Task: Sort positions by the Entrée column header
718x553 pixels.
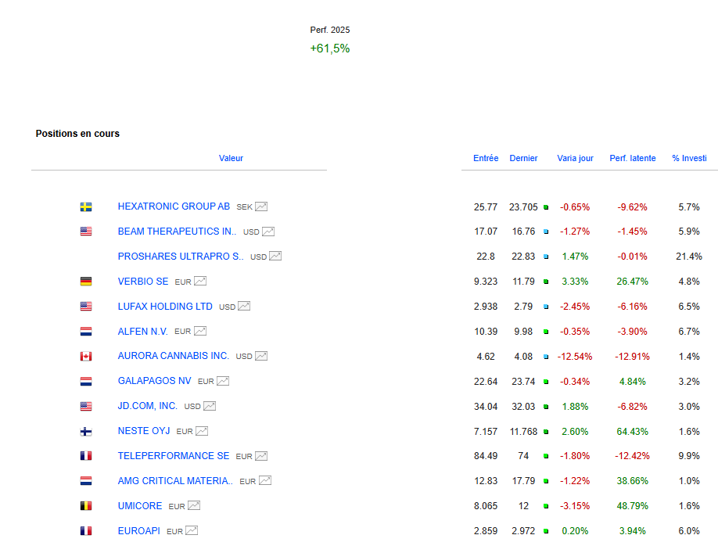Action: point(486,159)
